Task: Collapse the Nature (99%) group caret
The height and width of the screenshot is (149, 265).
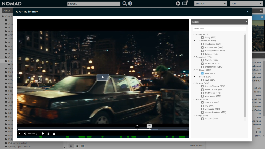Action: pos(194,70)
